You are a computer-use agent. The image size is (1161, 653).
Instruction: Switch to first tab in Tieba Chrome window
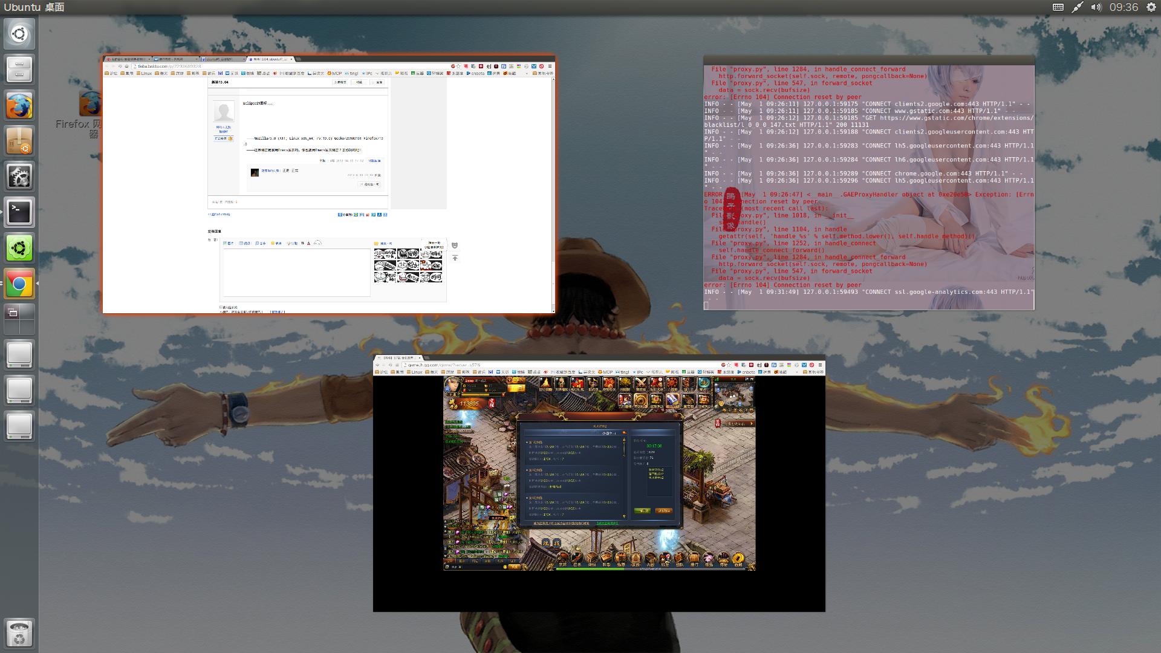pos(127,59)
